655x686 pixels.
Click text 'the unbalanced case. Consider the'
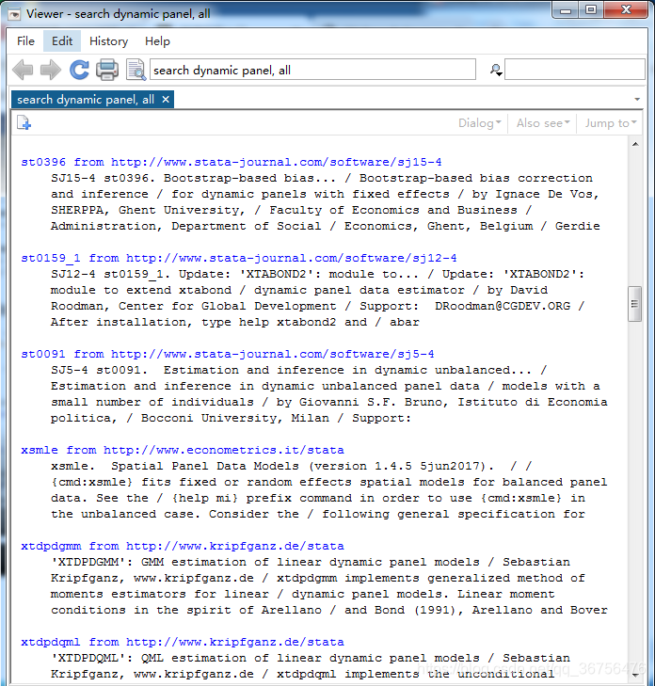175,515
